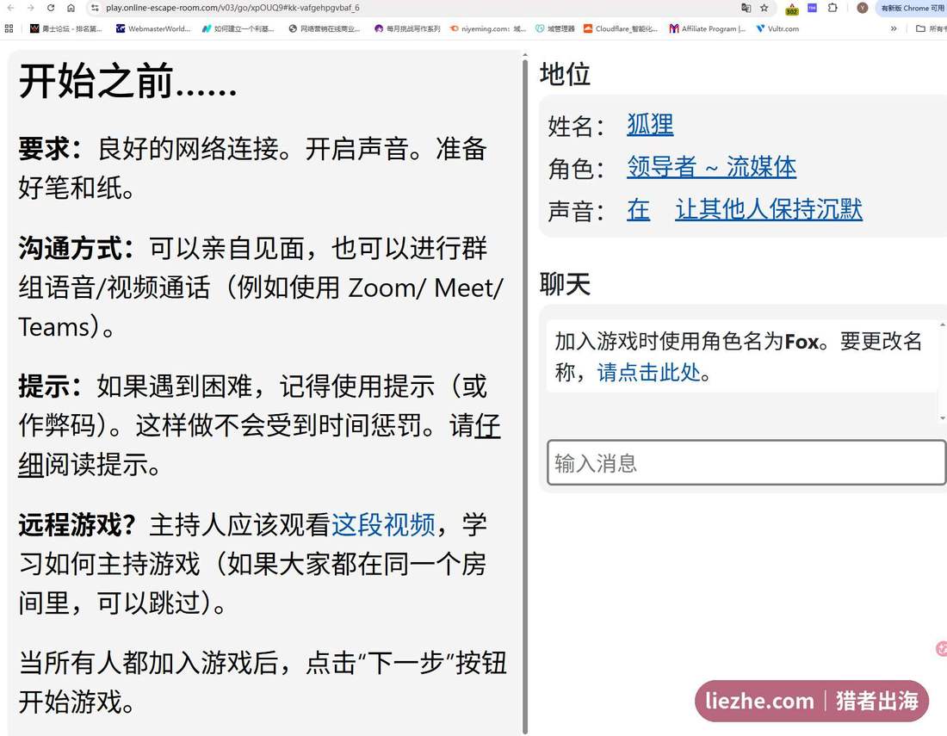
Task: Click the 地位 section heading
Action: tap(565, 74)
